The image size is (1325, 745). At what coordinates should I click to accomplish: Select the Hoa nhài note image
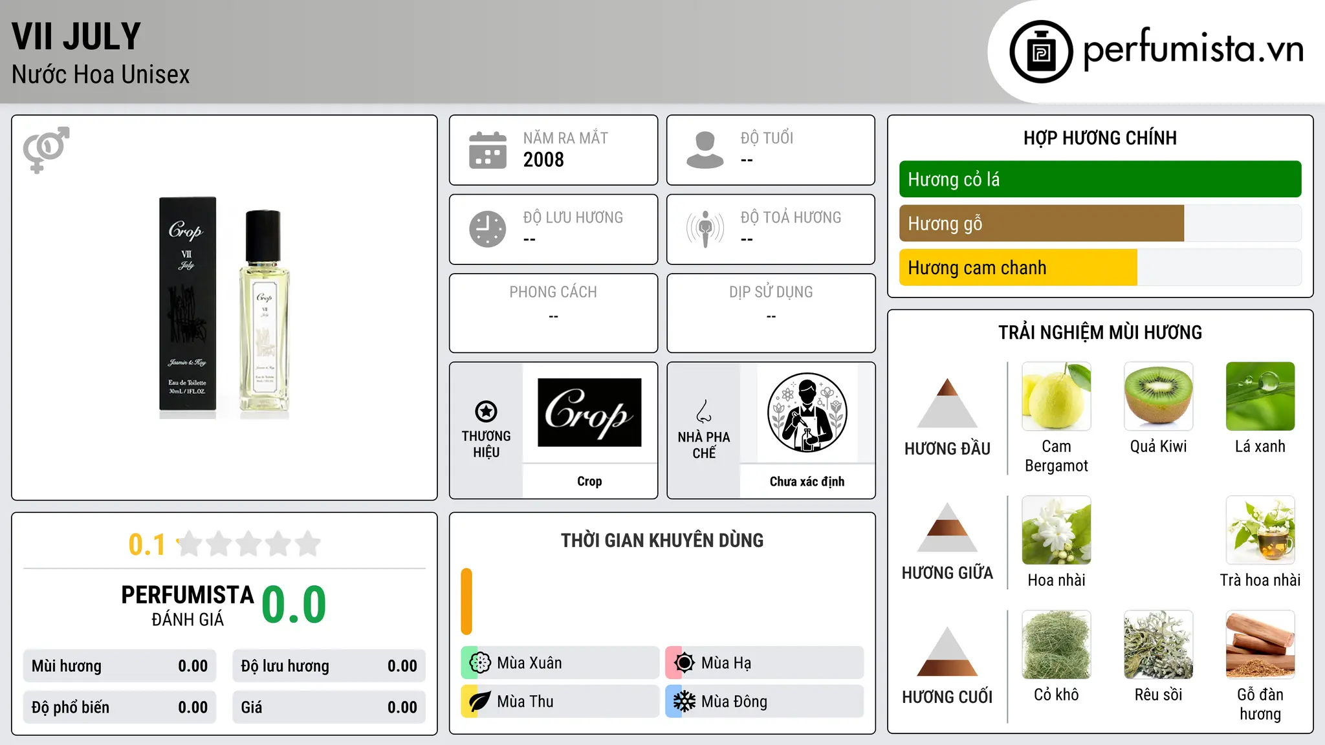point(1057,530)
